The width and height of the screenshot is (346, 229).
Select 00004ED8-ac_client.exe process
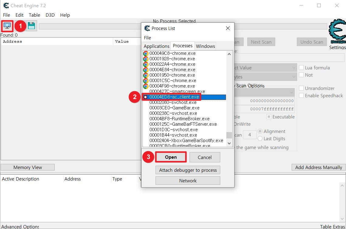[x=184, y=97]
